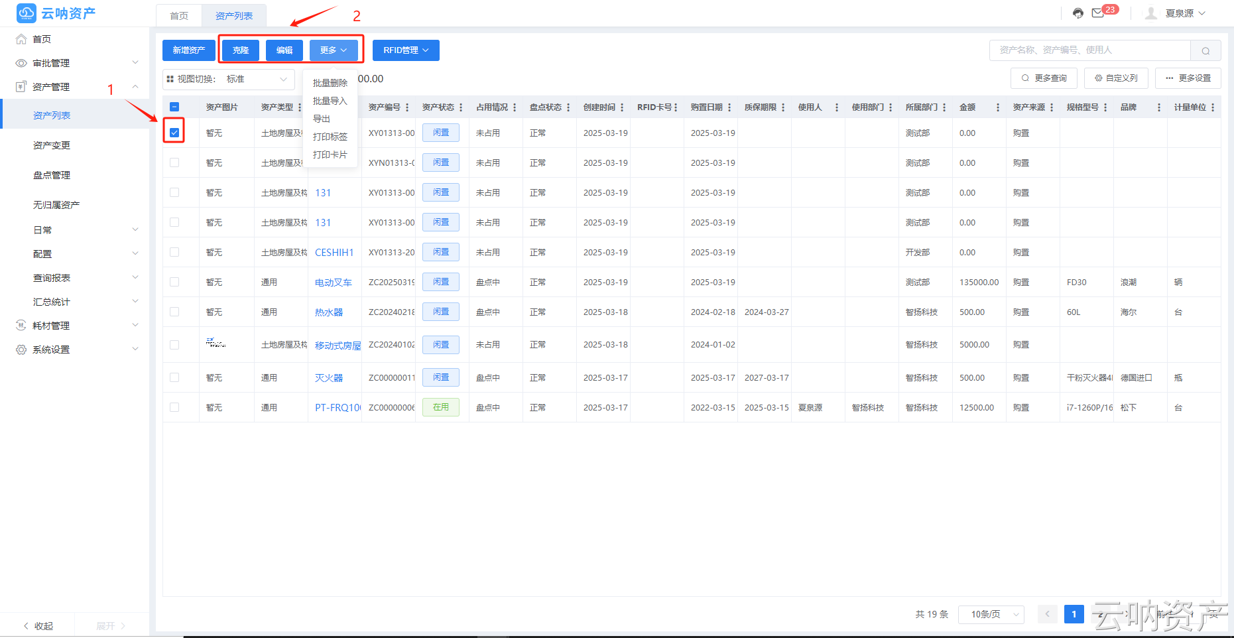Viewport: 1234px width, 638px height.
Task: Open customer service headset icon
Action: click(1078, 13)
